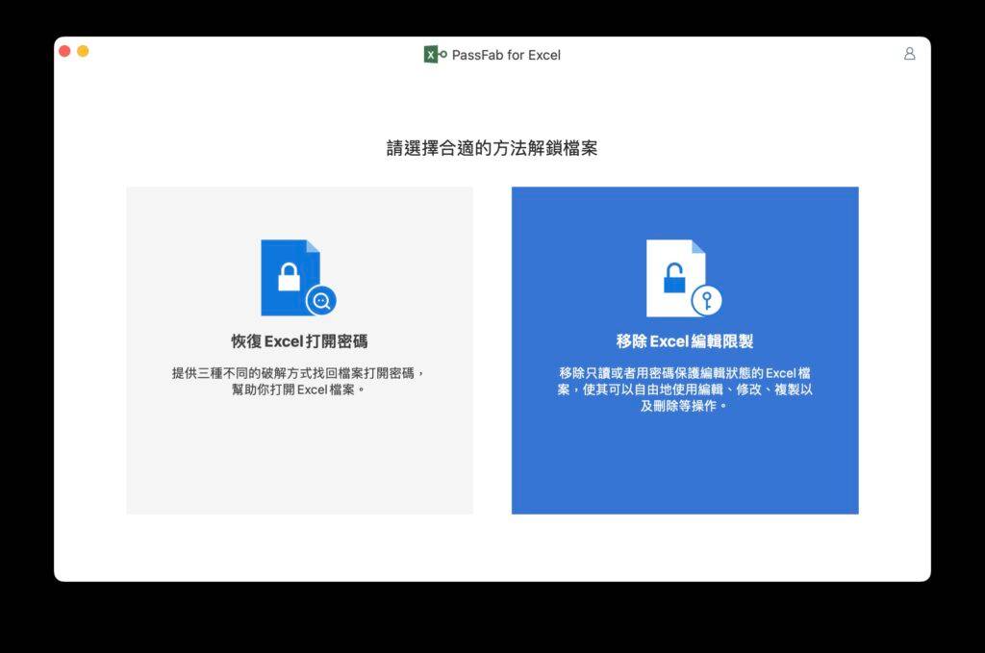Click the magnifying glass badge on the lock icon
Screen dimensions: 985x653
pyautogui.click(x=322, y=300)
